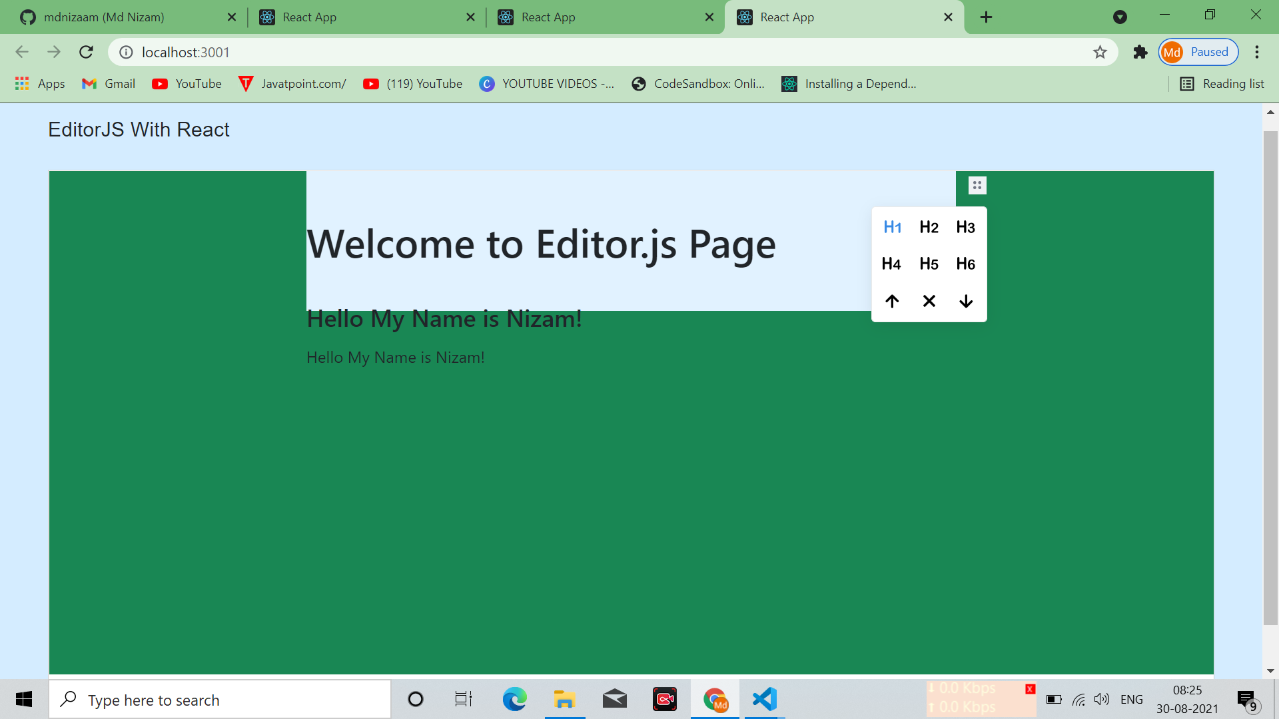This screenshot has height=719, width=1279.
Task: Open Microsoft Edge from taskbar
Action: point(514,699)
